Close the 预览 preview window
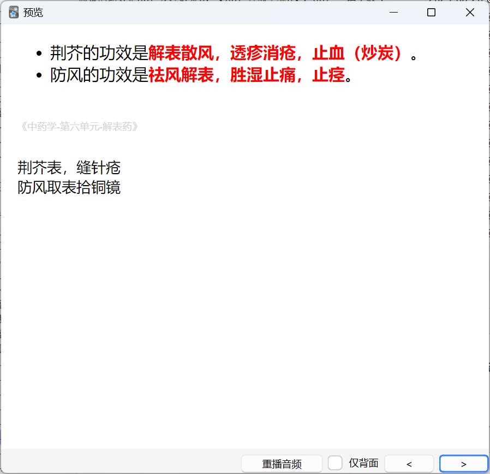The height and width of the screenshot is (474, 490). 470,13
